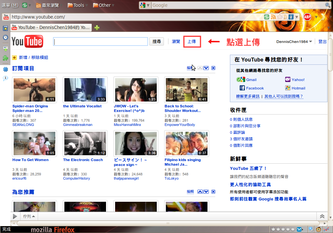The width and height of the screenshot is (333, 233).
Task: Click the blue gear sidebar icon
Action: click(x=5, y=69)
